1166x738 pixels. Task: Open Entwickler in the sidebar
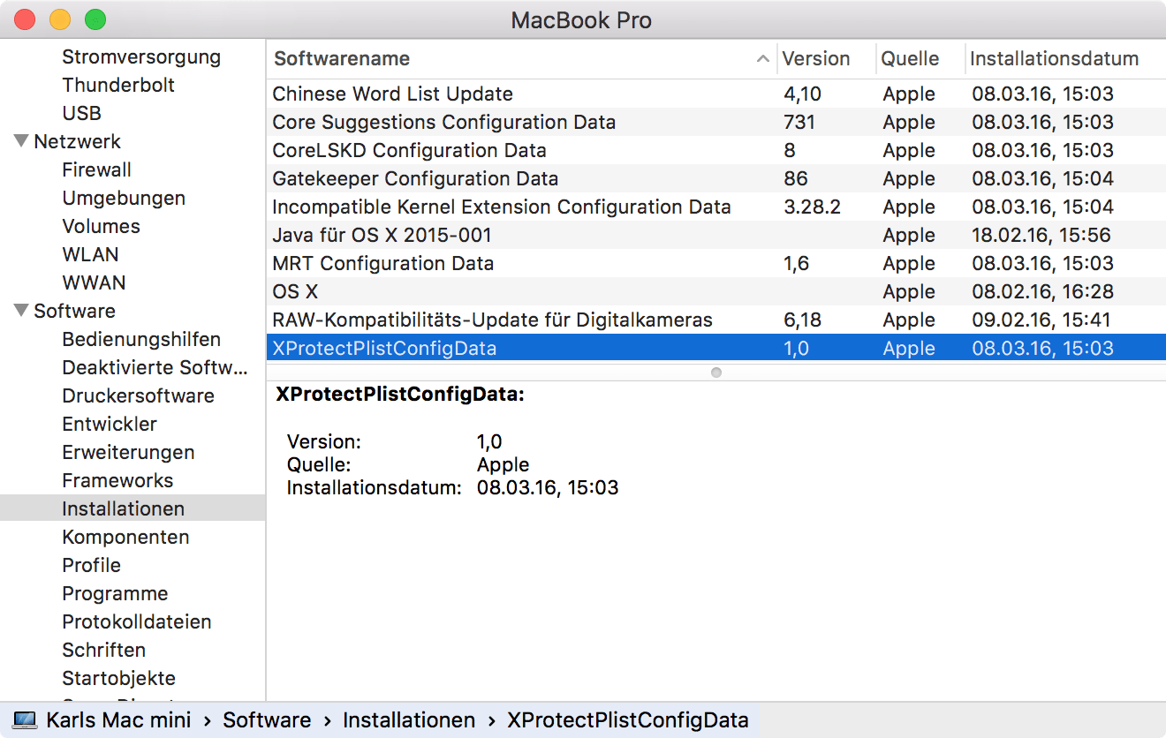click(x=110, y=424)
